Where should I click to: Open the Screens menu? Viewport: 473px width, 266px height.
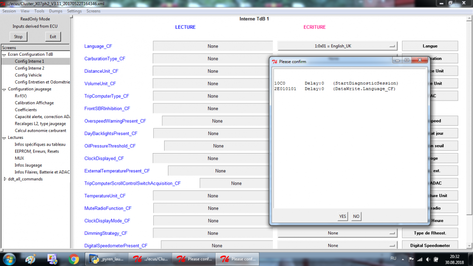pos(93,11)
